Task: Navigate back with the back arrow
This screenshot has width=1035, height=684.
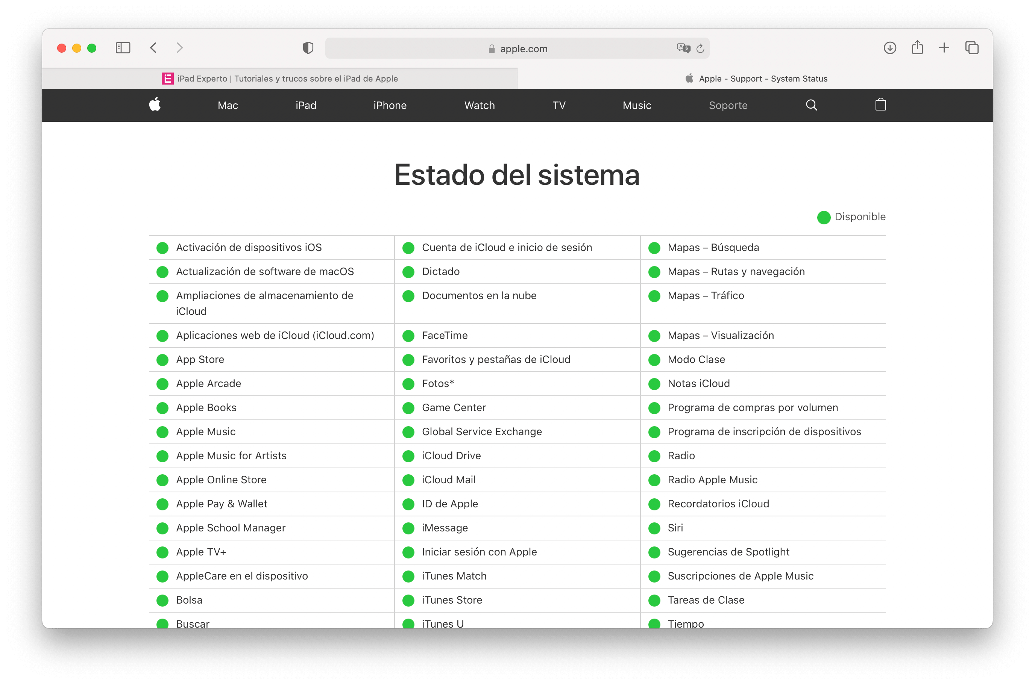Action: pyautogui.click(x=153, y=48)
